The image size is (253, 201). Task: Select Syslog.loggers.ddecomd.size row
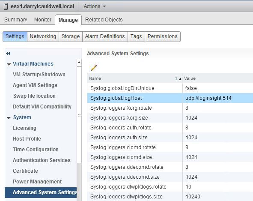(x=170, y=177)
